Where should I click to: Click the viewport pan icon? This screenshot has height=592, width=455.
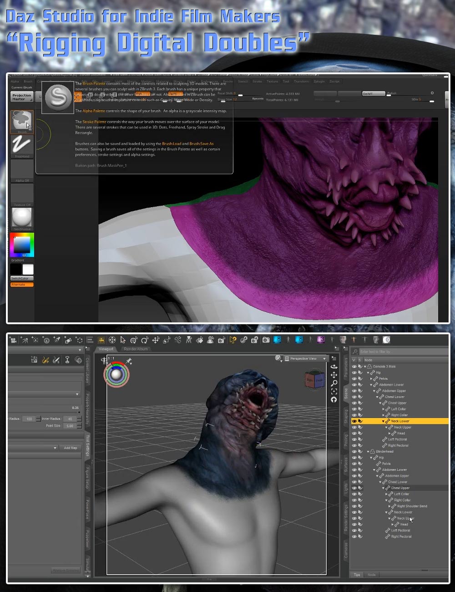pyautogui.click(x=334, y=375)
